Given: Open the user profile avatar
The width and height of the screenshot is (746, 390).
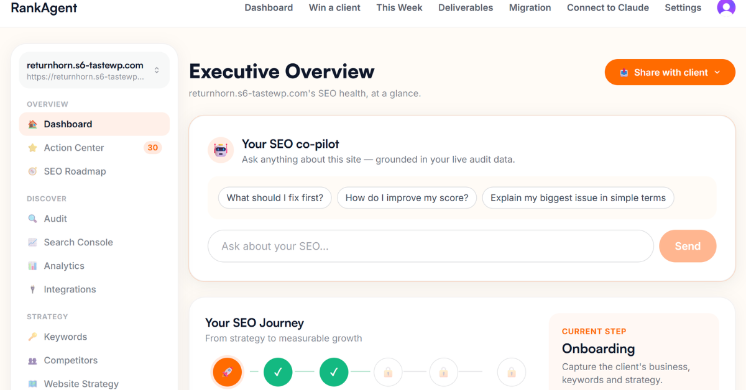Looking at the screenshot, I should (x=726, y=7).
